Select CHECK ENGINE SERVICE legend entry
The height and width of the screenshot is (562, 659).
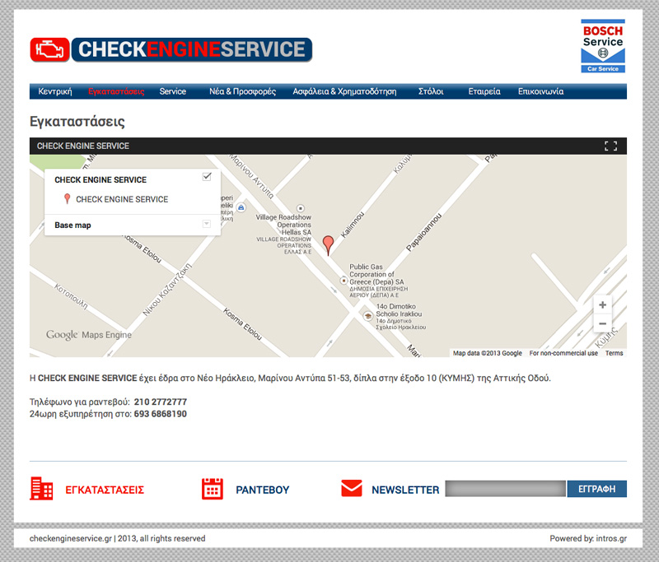click(x=121, y=199)
